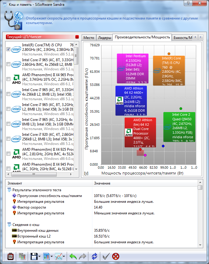Screen dimensions: 209x264
Task: Click the Элемент column header
Action: click(x=49, y=183)
